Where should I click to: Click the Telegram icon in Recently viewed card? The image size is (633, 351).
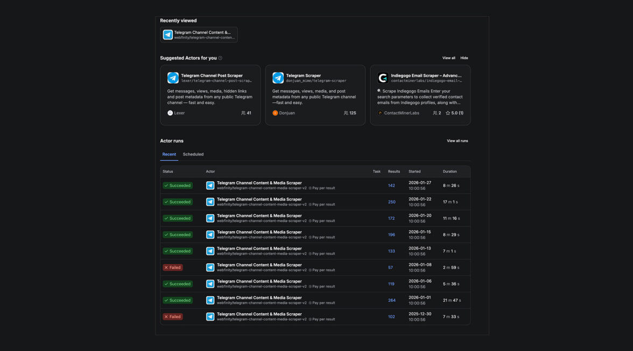[x=168, y=34]
